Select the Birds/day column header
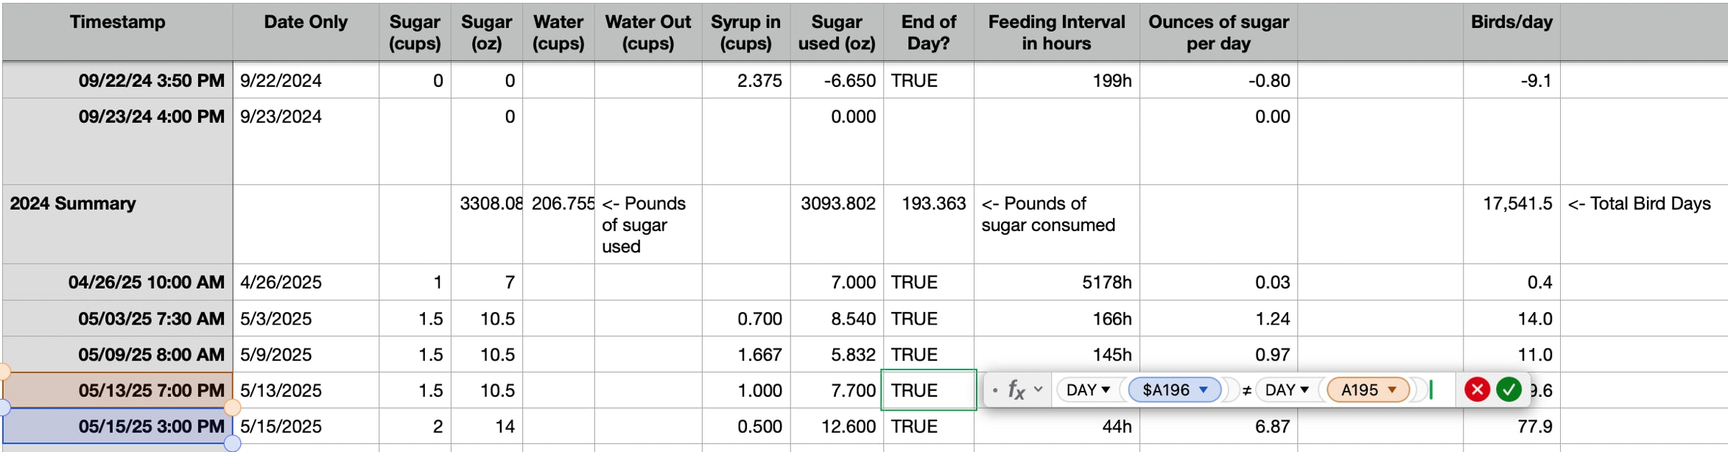The width and height of the screenshot is (1728, 452). (x=1511, y=32)
